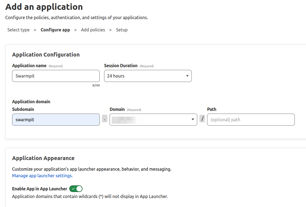Open the Session Duration dropdown showing 24 hours

[148, 76]
